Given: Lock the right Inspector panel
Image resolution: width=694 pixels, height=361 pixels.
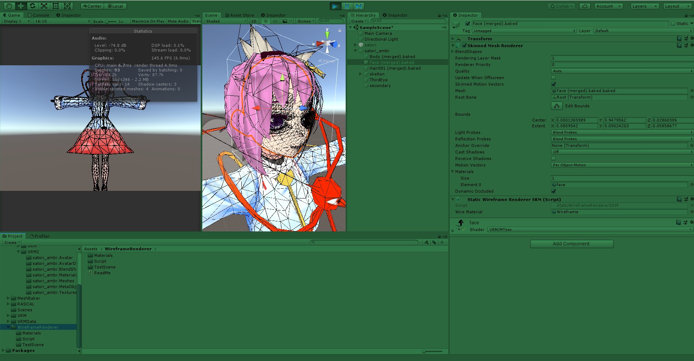Looking at the screenshot, I should (686, 15).
